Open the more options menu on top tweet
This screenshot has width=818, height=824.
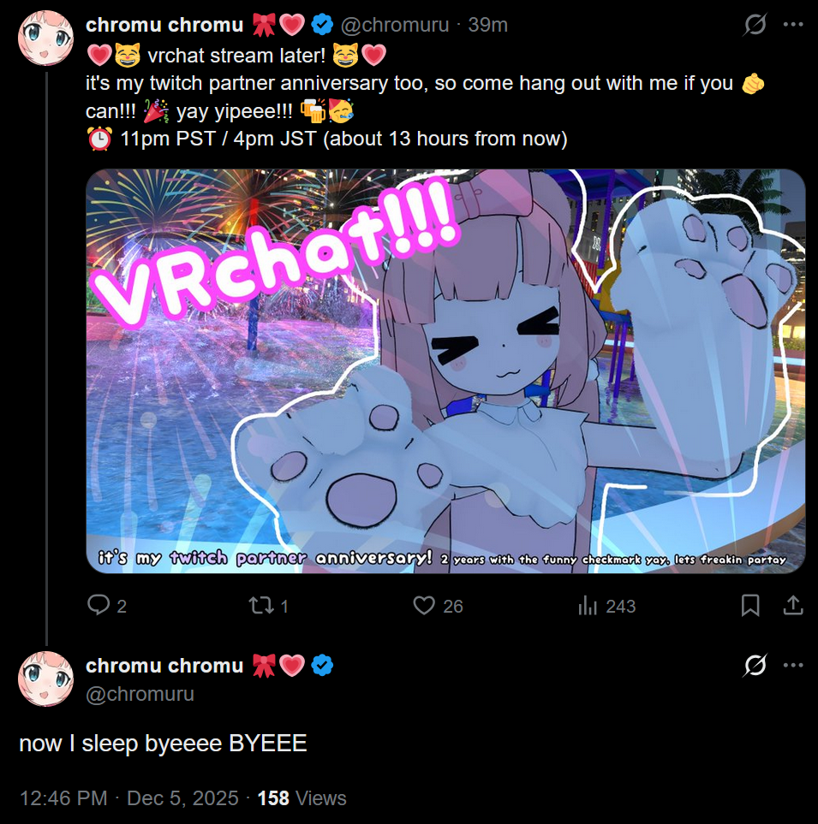(x=793, y=24)
